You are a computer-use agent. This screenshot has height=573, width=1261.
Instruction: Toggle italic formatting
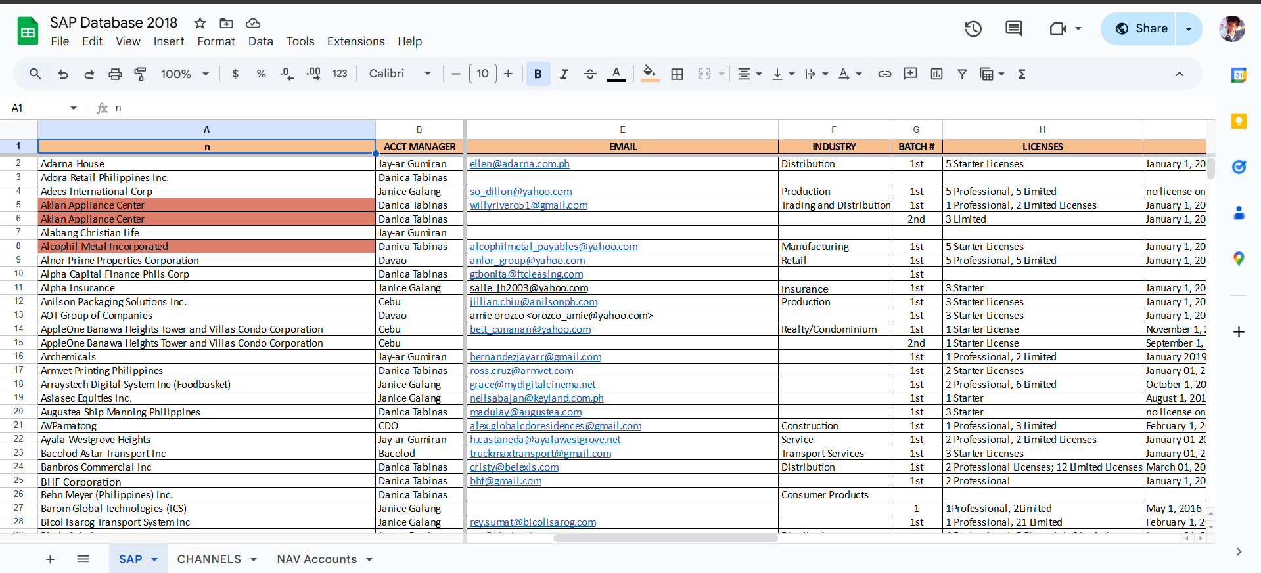564,74
